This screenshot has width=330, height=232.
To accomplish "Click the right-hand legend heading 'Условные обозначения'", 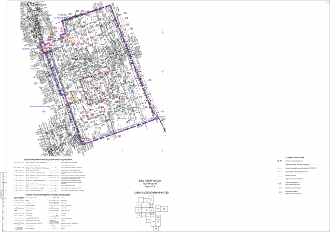I will pos(295,158).
